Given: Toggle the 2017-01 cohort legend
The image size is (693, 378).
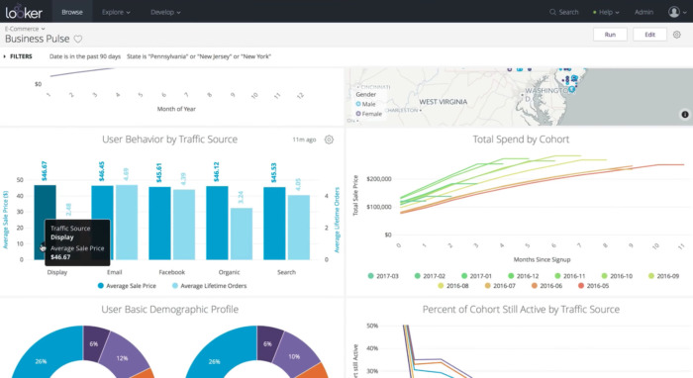Looking at the screenshot, I should [476, 276].
